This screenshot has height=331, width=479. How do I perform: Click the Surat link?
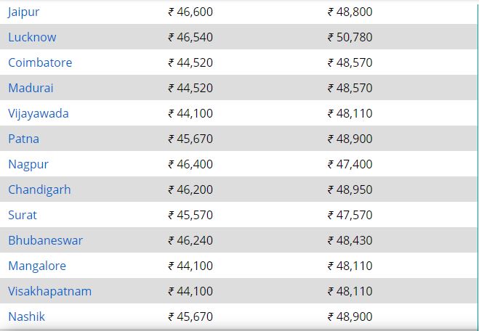pyautogui.click(x=23, y=215)
